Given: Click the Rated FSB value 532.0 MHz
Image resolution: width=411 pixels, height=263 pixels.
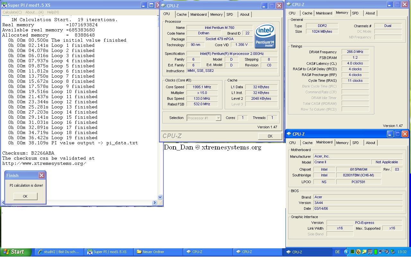Looking at the screenshot, I should [x=202, y=104].
